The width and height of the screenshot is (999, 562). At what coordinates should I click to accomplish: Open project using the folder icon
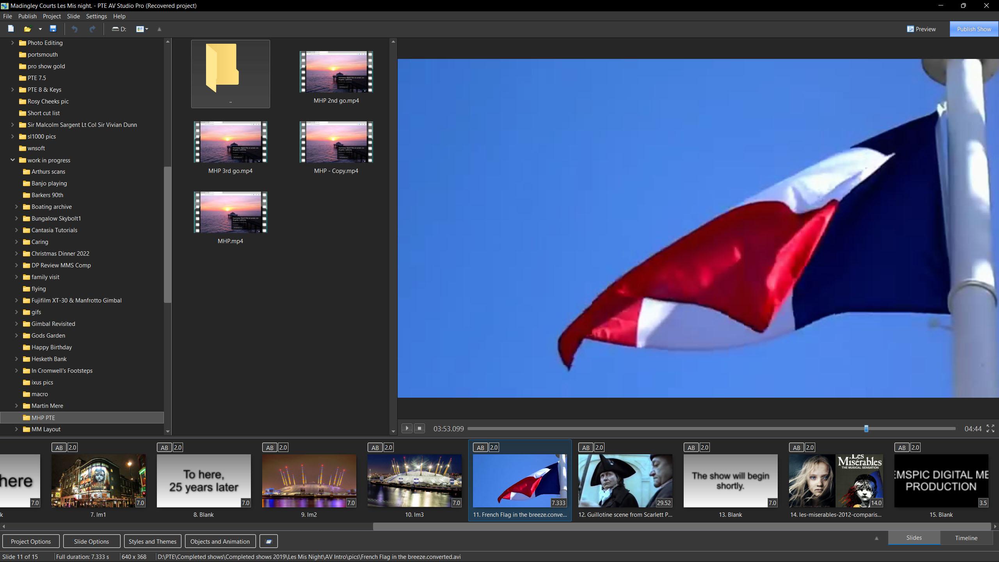[x=27, y=29]
